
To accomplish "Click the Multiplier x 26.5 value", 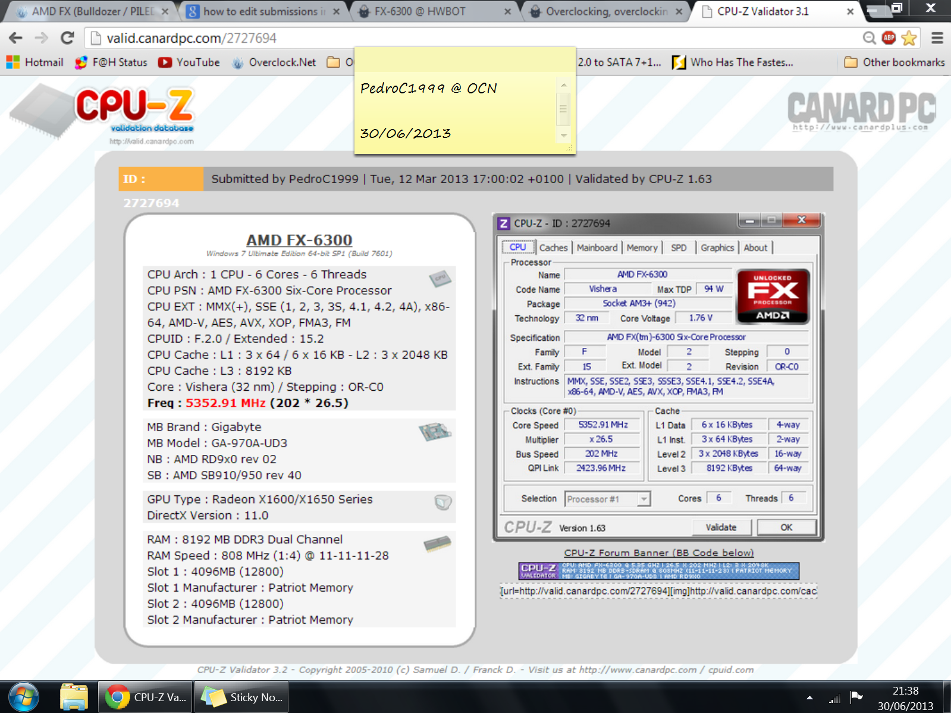I will click(602, 439).
